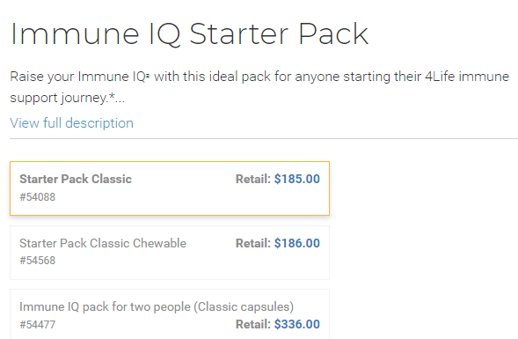
Task: Click the $336.00 retail price
Action: pyautogui.click(x=297, y=324)
